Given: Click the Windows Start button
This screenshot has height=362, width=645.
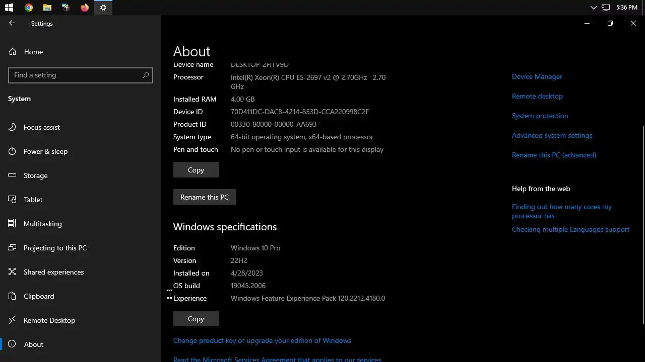Looking at the screenshot, I should (x=9, y=8).
